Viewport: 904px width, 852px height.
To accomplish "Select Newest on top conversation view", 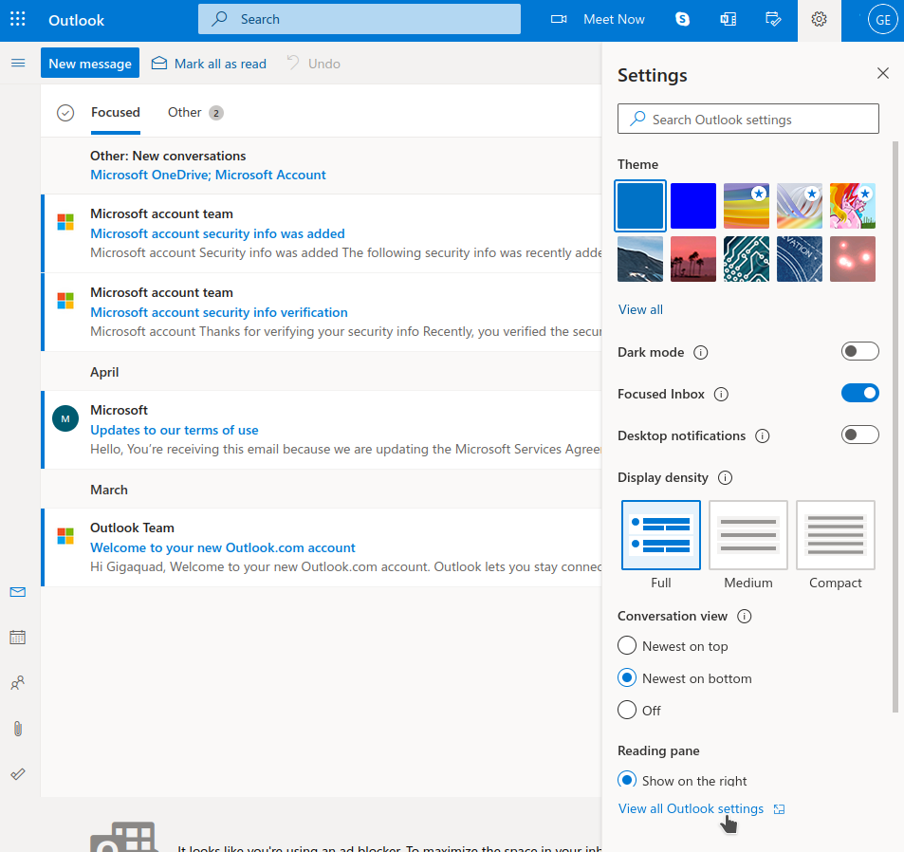I will 627,645.
